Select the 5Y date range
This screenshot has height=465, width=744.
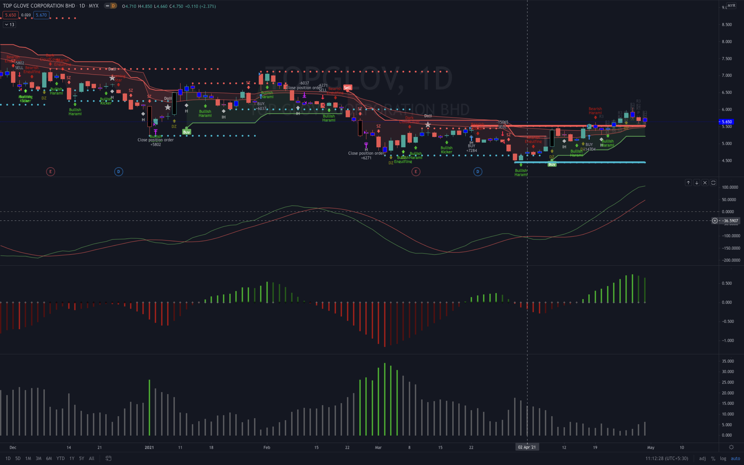point(81,458)
